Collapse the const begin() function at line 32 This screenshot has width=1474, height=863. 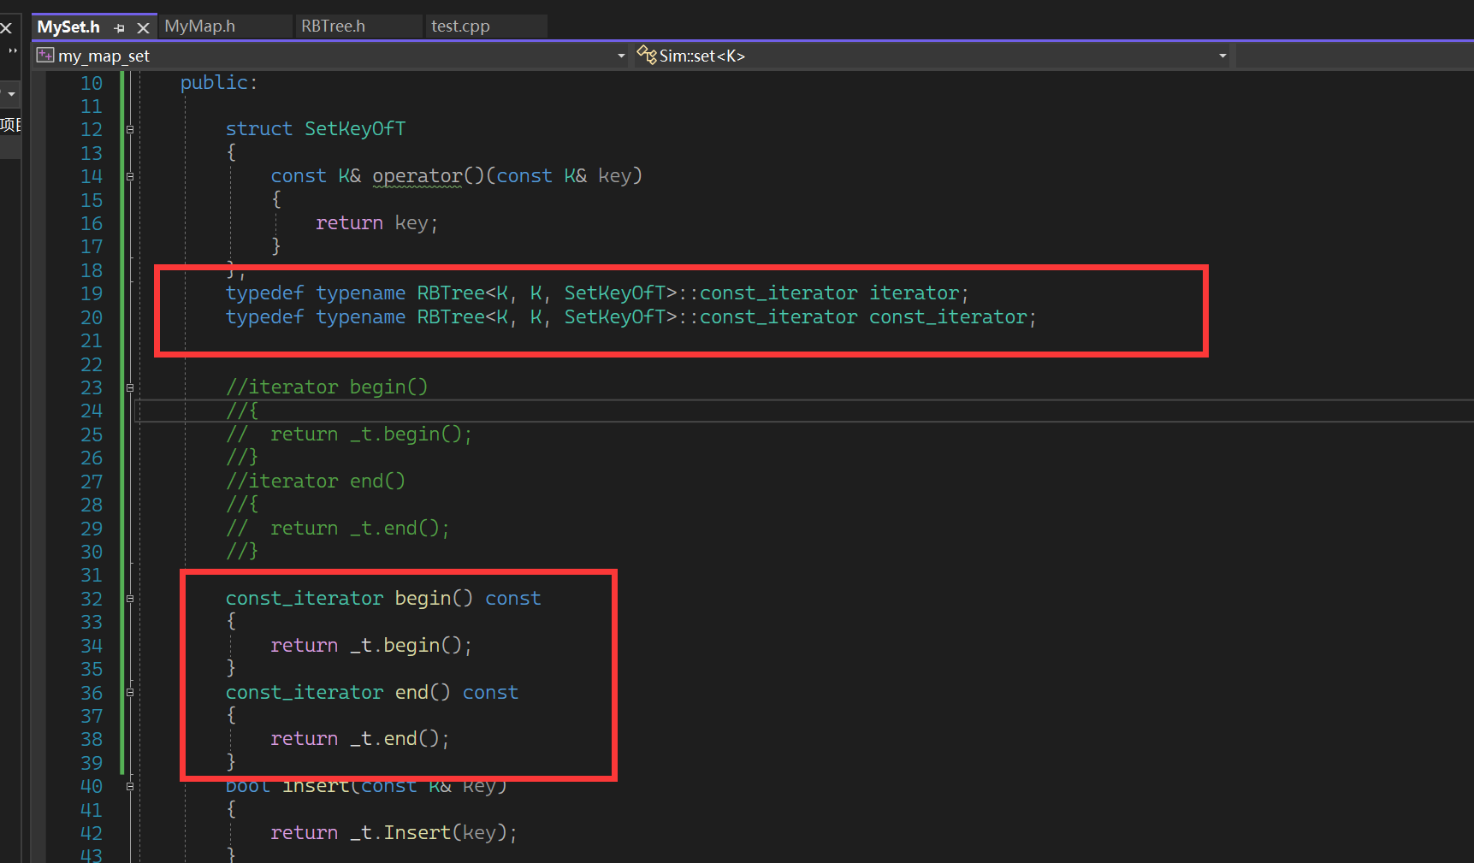pyautogui.click(x=130, y=599)
